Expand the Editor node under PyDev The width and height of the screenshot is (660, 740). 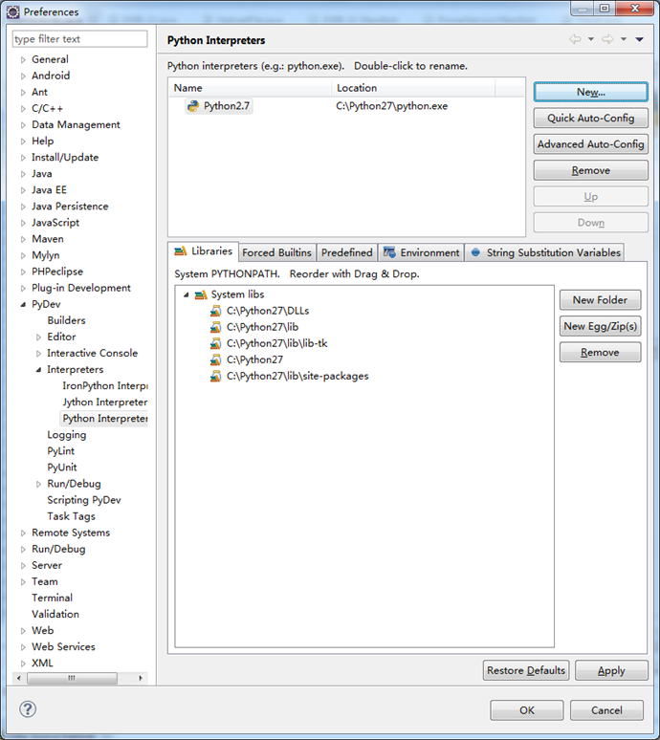click(x=38, y=337)
